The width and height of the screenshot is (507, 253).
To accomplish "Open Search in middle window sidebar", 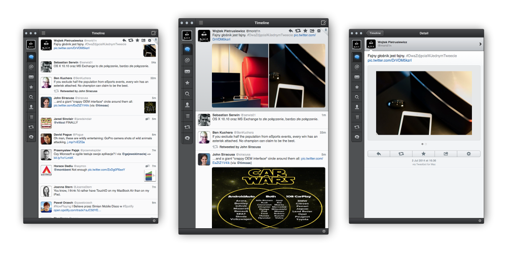I will tap(187, 94).
